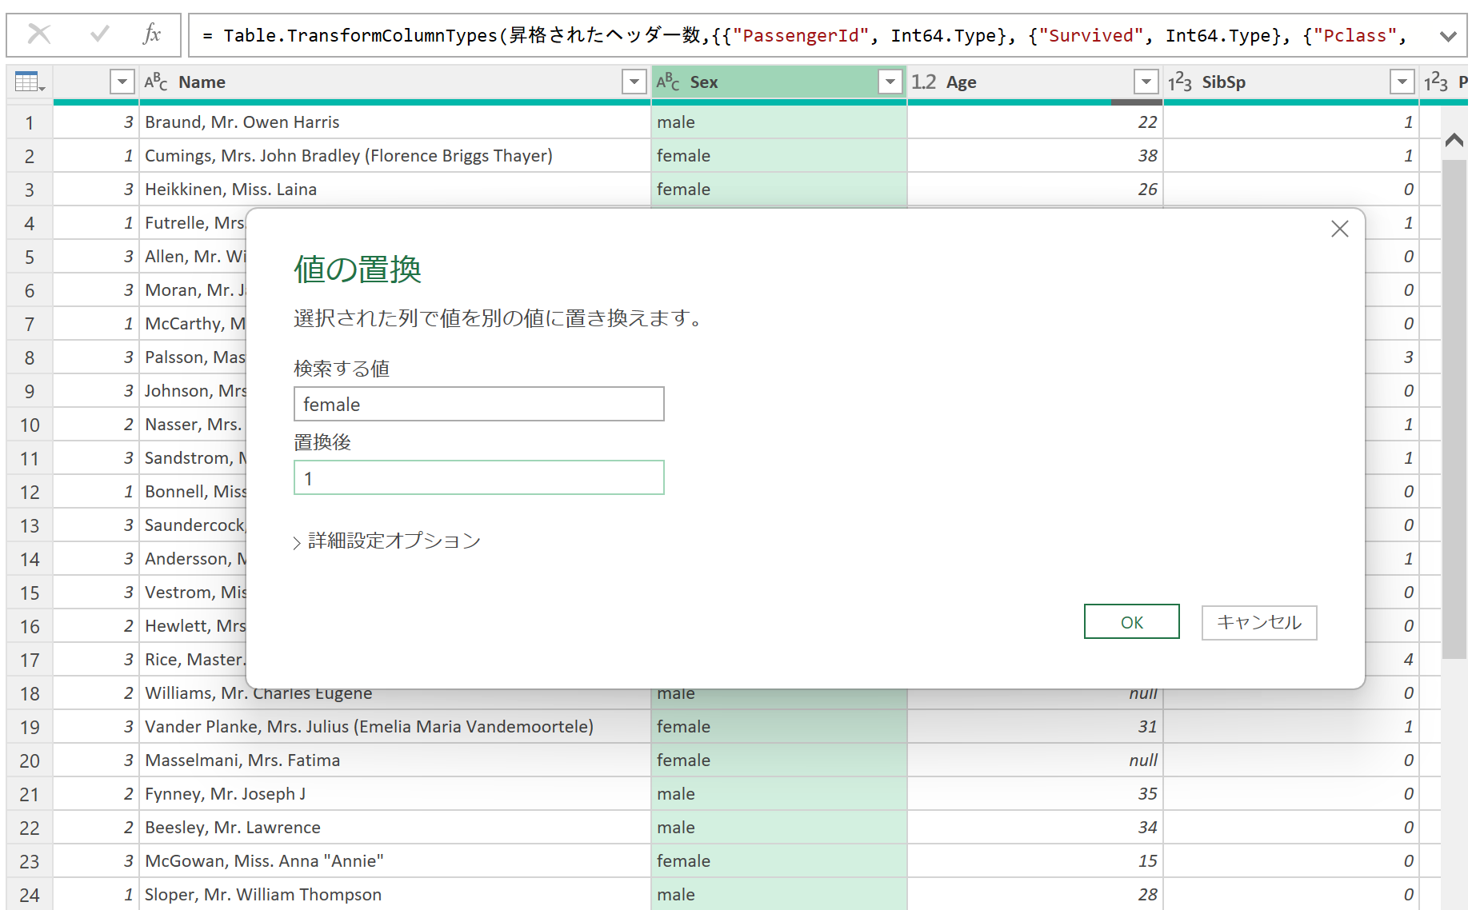Open the Age column filter dropdown
Screen dimensions: 1472x910
[x=1146, y=81]
